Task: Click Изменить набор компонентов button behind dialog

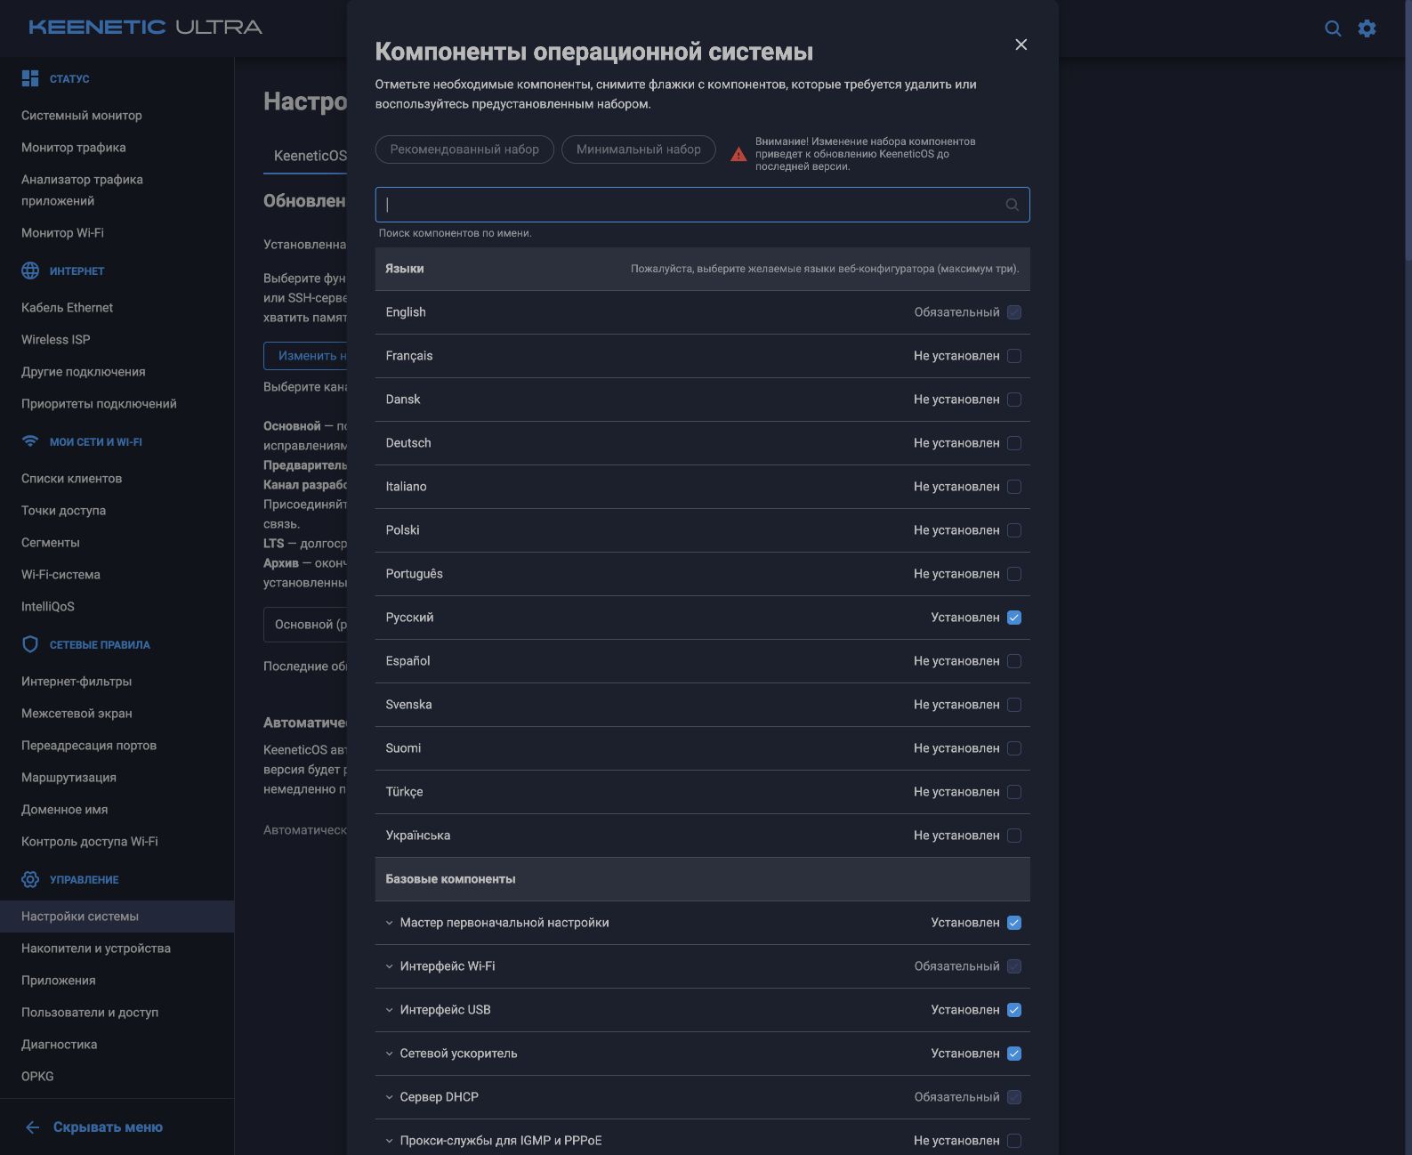Action: [x=305, y=356]
